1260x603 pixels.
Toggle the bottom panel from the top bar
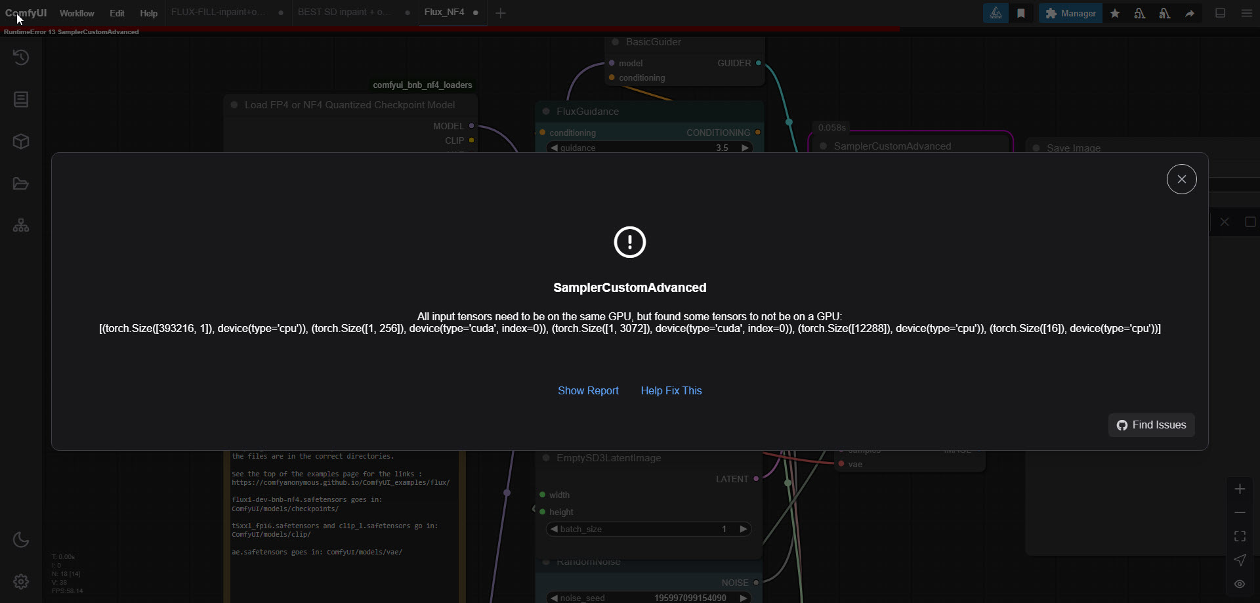pyautogui.click(x=1220, y=13)
